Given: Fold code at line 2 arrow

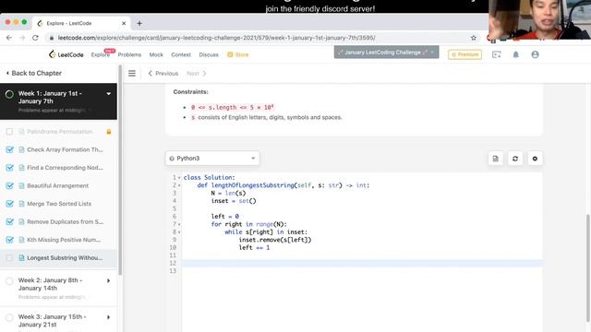Looking at the screenshot, I should click(x=179, y=185).
